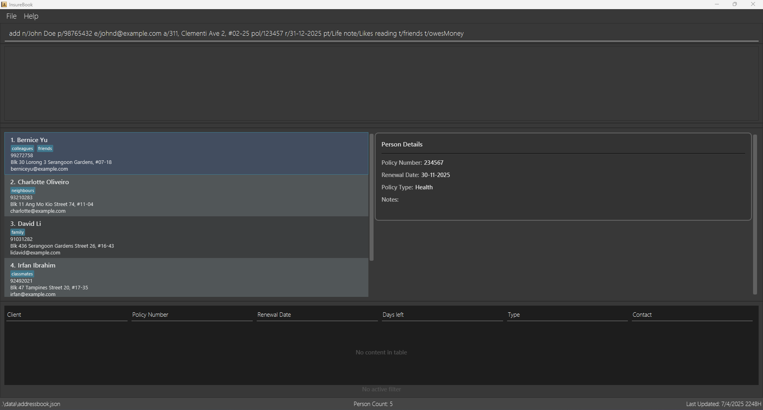Click email irfan@example.com
Screen dimensions: 763x410
[33, 295]
